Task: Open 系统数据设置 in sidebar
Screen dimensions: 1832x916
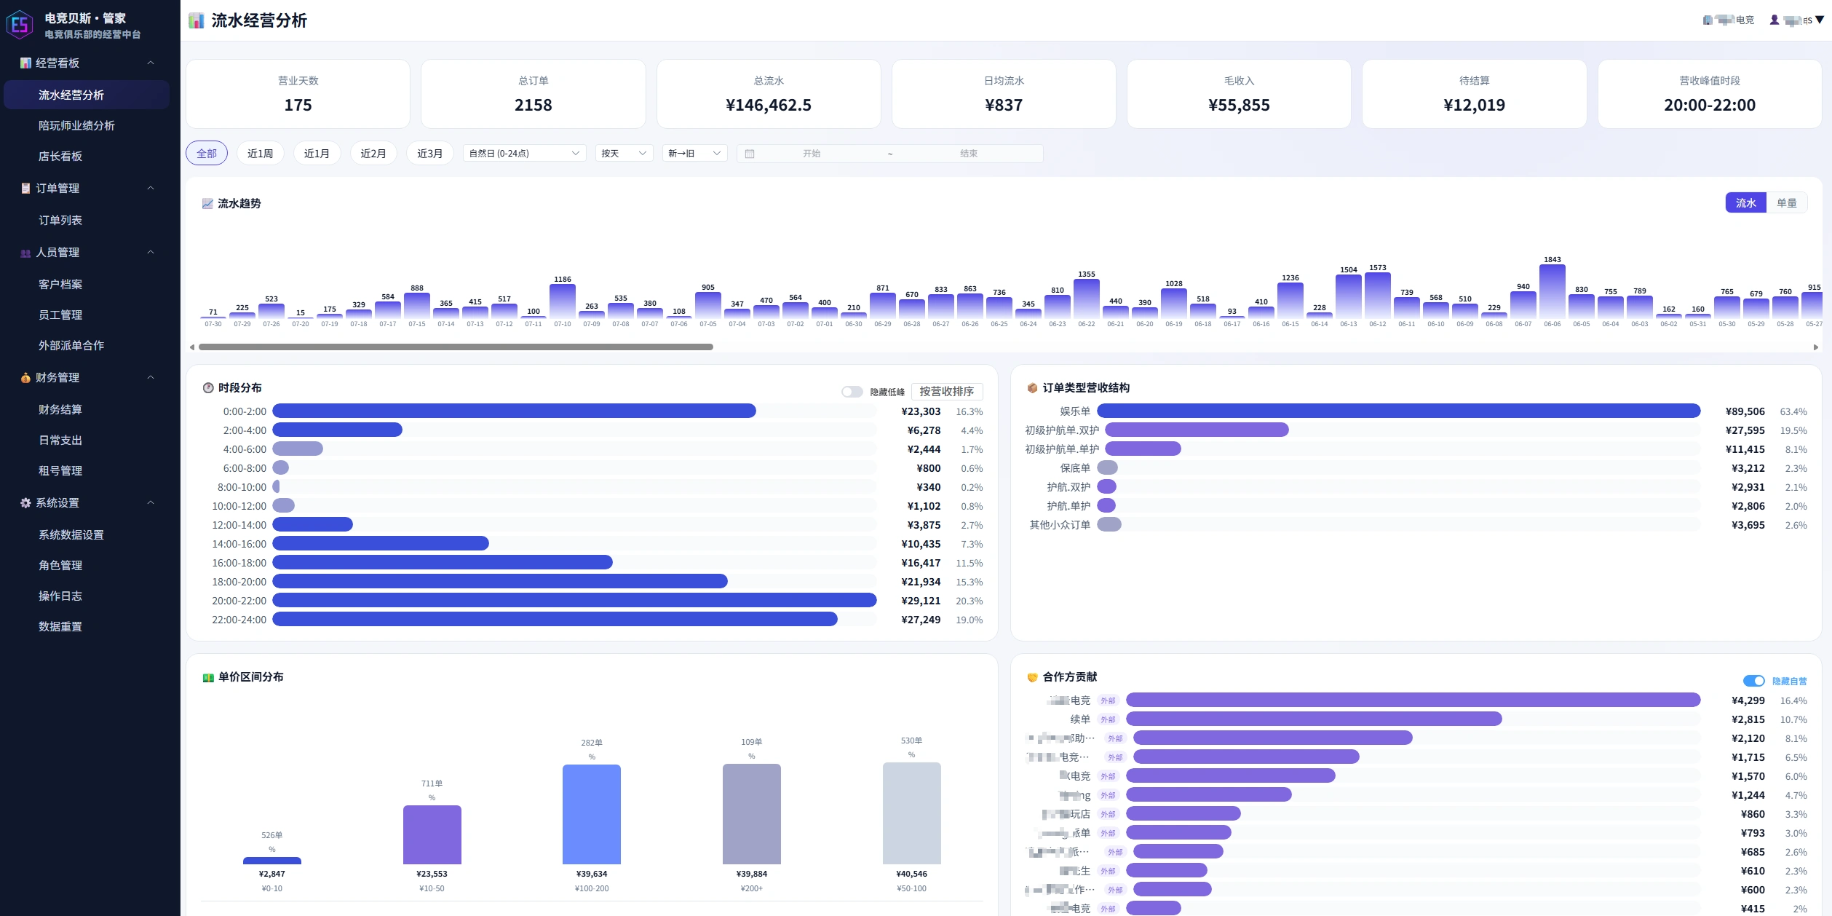Action: (x=87, y=535)
